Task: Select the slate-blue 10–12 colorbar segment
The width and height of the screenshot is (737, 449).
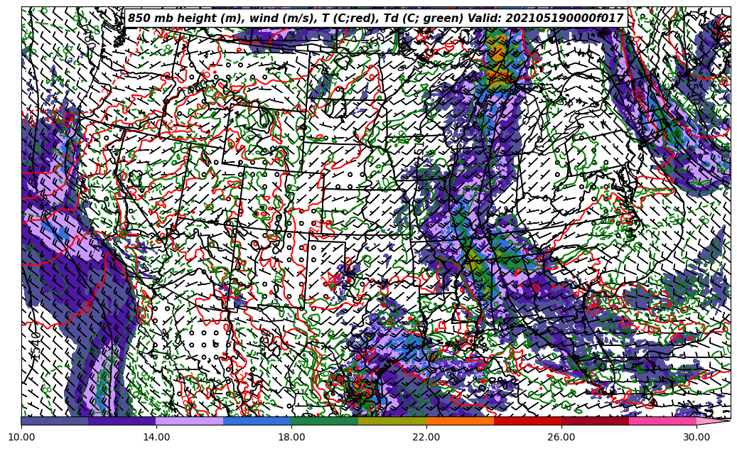Action: [55, 421]
